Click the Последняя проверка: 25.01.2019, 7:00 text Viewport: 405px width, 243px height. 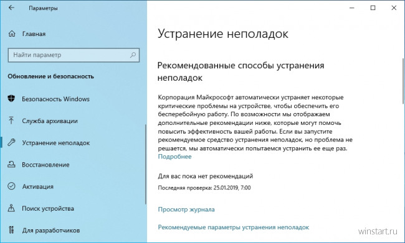click(204, 188)
